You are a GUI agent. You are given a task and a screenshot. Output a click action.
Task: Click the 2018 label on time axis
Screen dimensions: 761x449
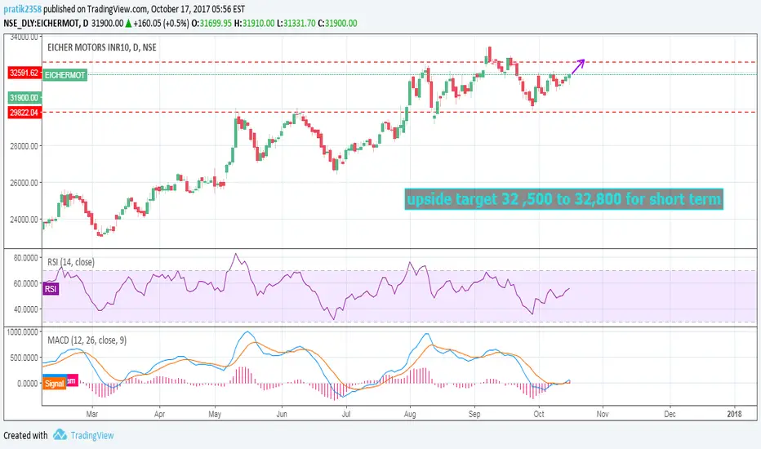tap(734, 414)
